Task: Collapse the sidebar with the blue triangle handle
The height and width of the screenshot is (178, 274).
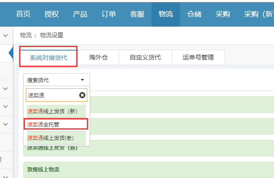Action: click(11, 53)
